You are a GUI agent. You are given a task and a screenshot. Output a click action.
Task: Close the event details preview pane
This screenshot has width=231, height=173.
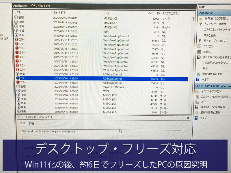tap(188, 118)
